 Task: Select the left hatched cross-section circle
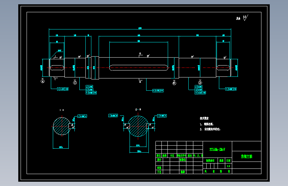[62, 126]
